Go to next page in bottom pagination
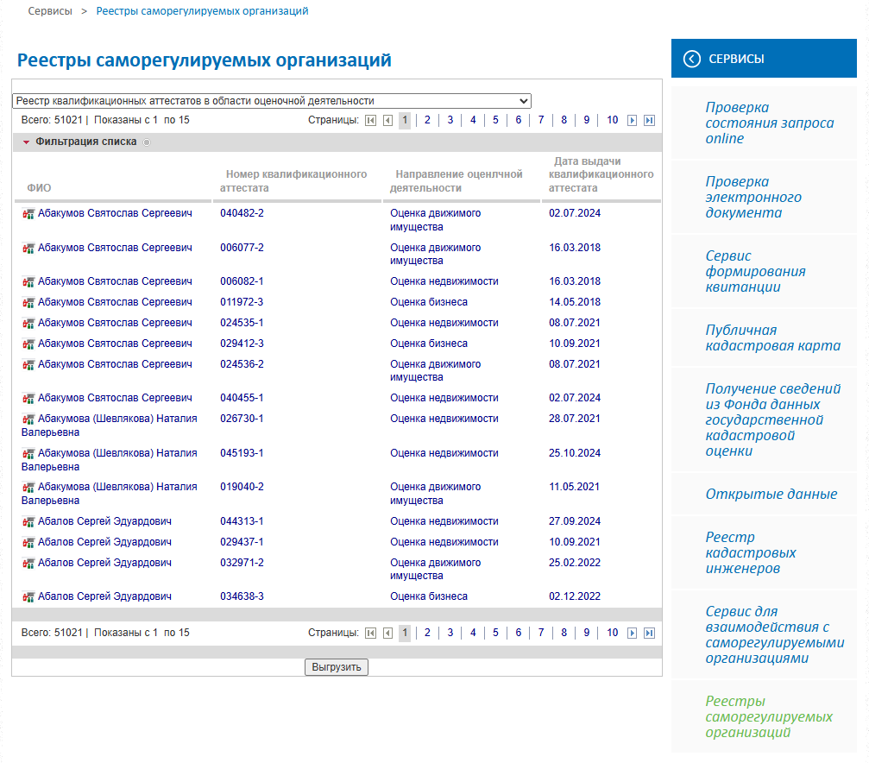This screenshot has height=763, width=869. (632, 634)
